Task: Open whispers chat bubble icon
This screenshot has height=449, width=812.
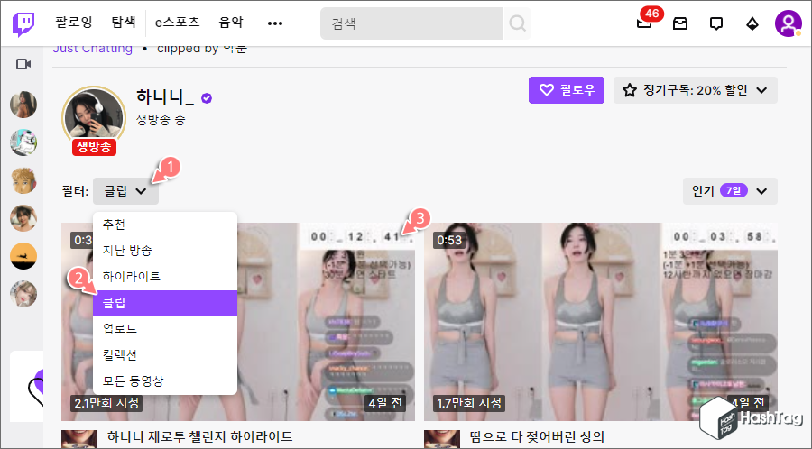Action: (x=716, y=23)
